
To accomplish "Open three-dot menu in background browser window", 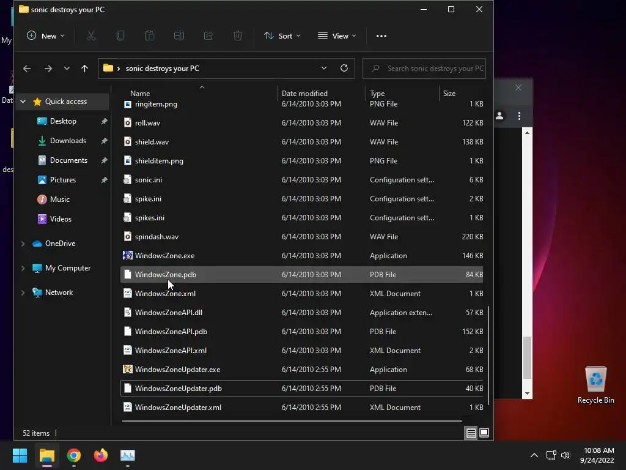I will [519, 116].
